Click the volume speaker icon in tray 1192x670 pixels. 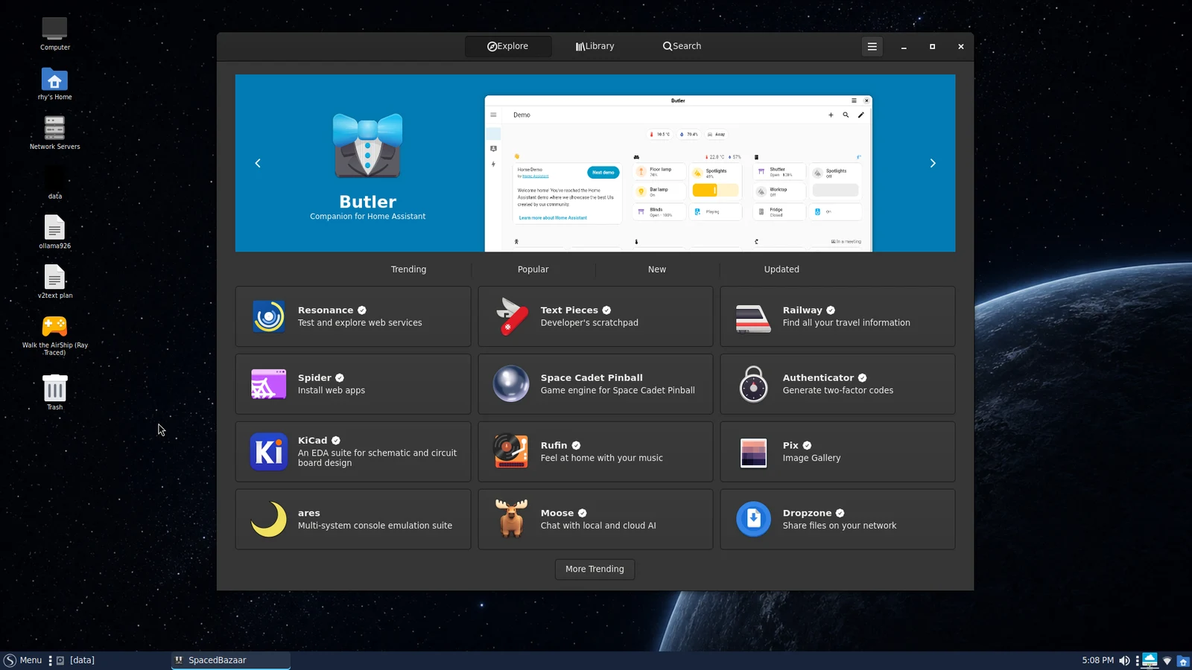(1124, 660)
